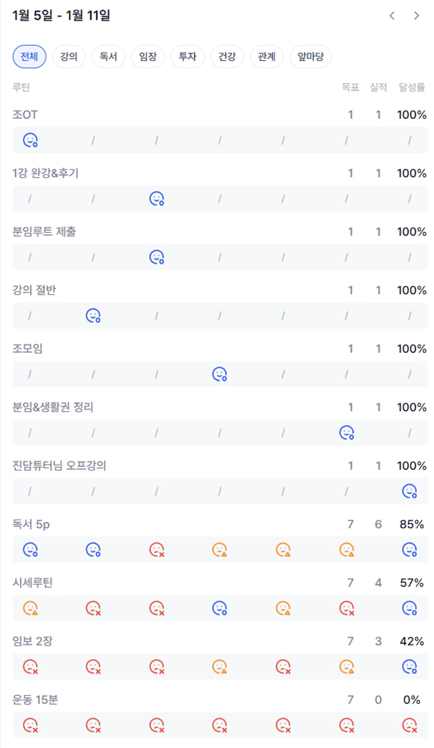This screenshot has width=434, height=748.
Task: Go to the previous week
Action: 391,16
